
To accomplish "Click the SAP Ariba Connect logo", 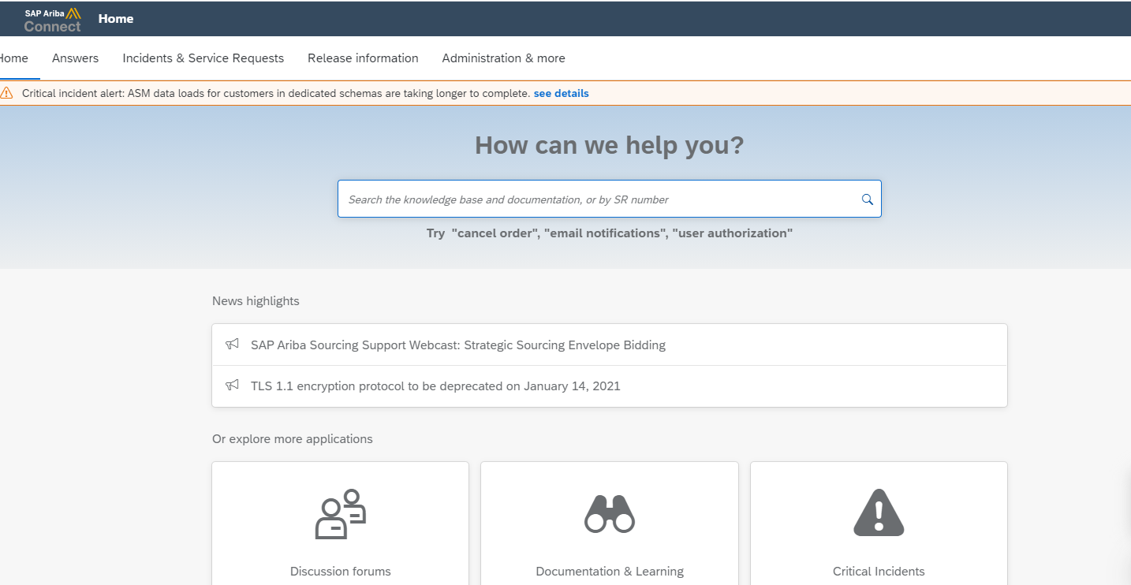I will point(52,19).
